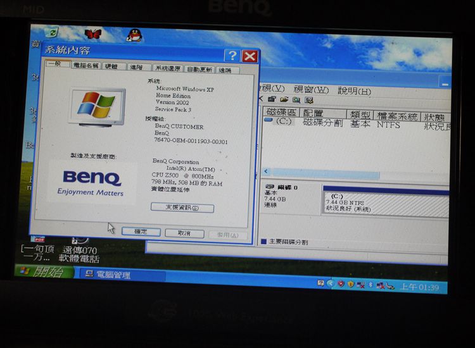Click the 電腦管理 taskbar button
Viewport: 475px width, 348px height.
[x=123, y=275]
